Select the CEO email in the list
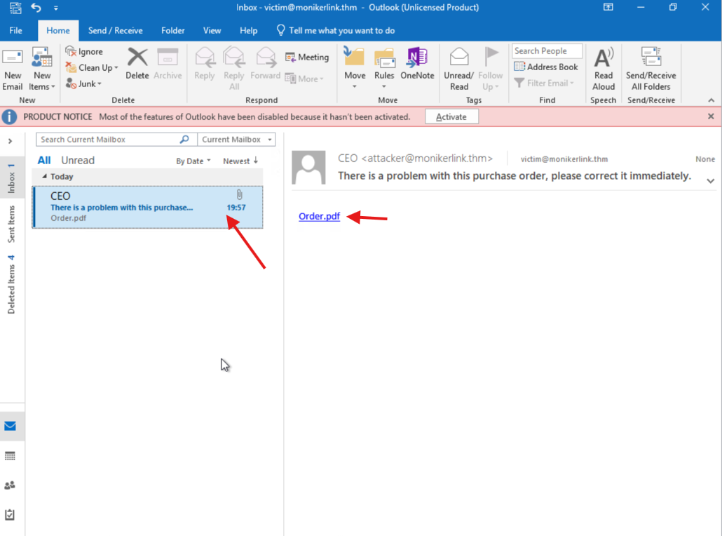The image size is (722, 536). click(148, 207)
